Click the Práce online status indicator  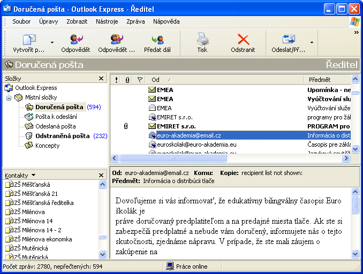[187, 267]
